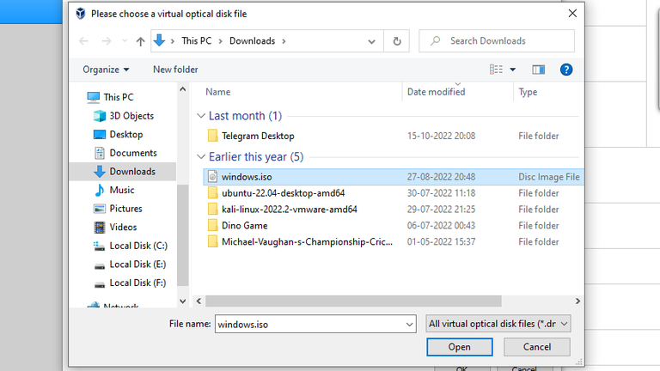Open the recent locations dropdown arrow
660x371 pixels.
pyautogui.click(x=125, y=41)
